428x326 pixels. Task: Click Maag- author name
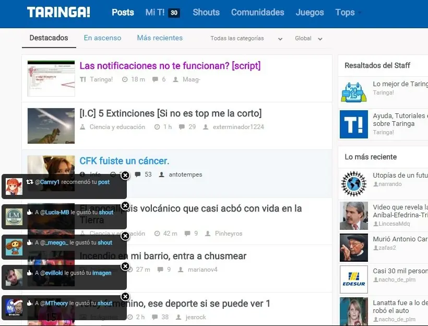[192, 79]
